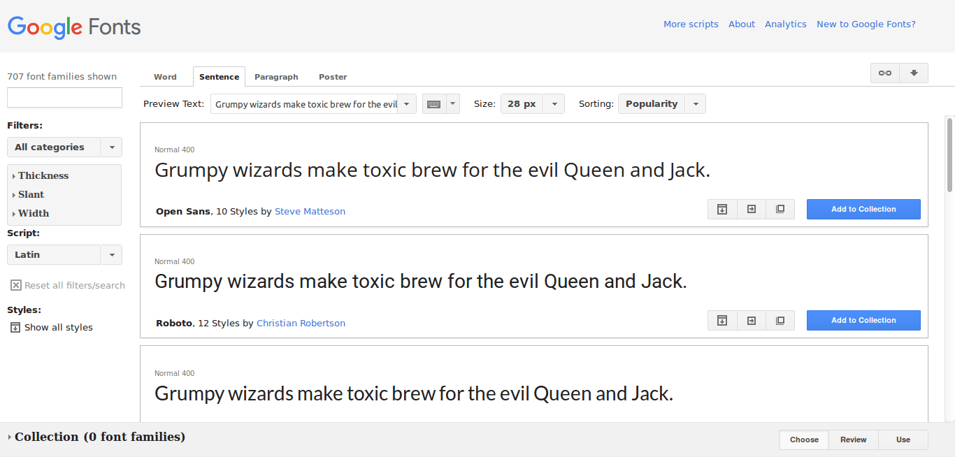Screen dimensions: 955x457
Task: Expand the Collection panel
Action: pyautogui.click(x=10, y=437)
